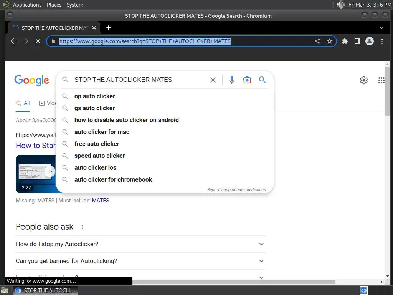Viewport: 393px width, 295px height.
Task: Click the 'MATES' must include link
Action: (x=101, y=201)
